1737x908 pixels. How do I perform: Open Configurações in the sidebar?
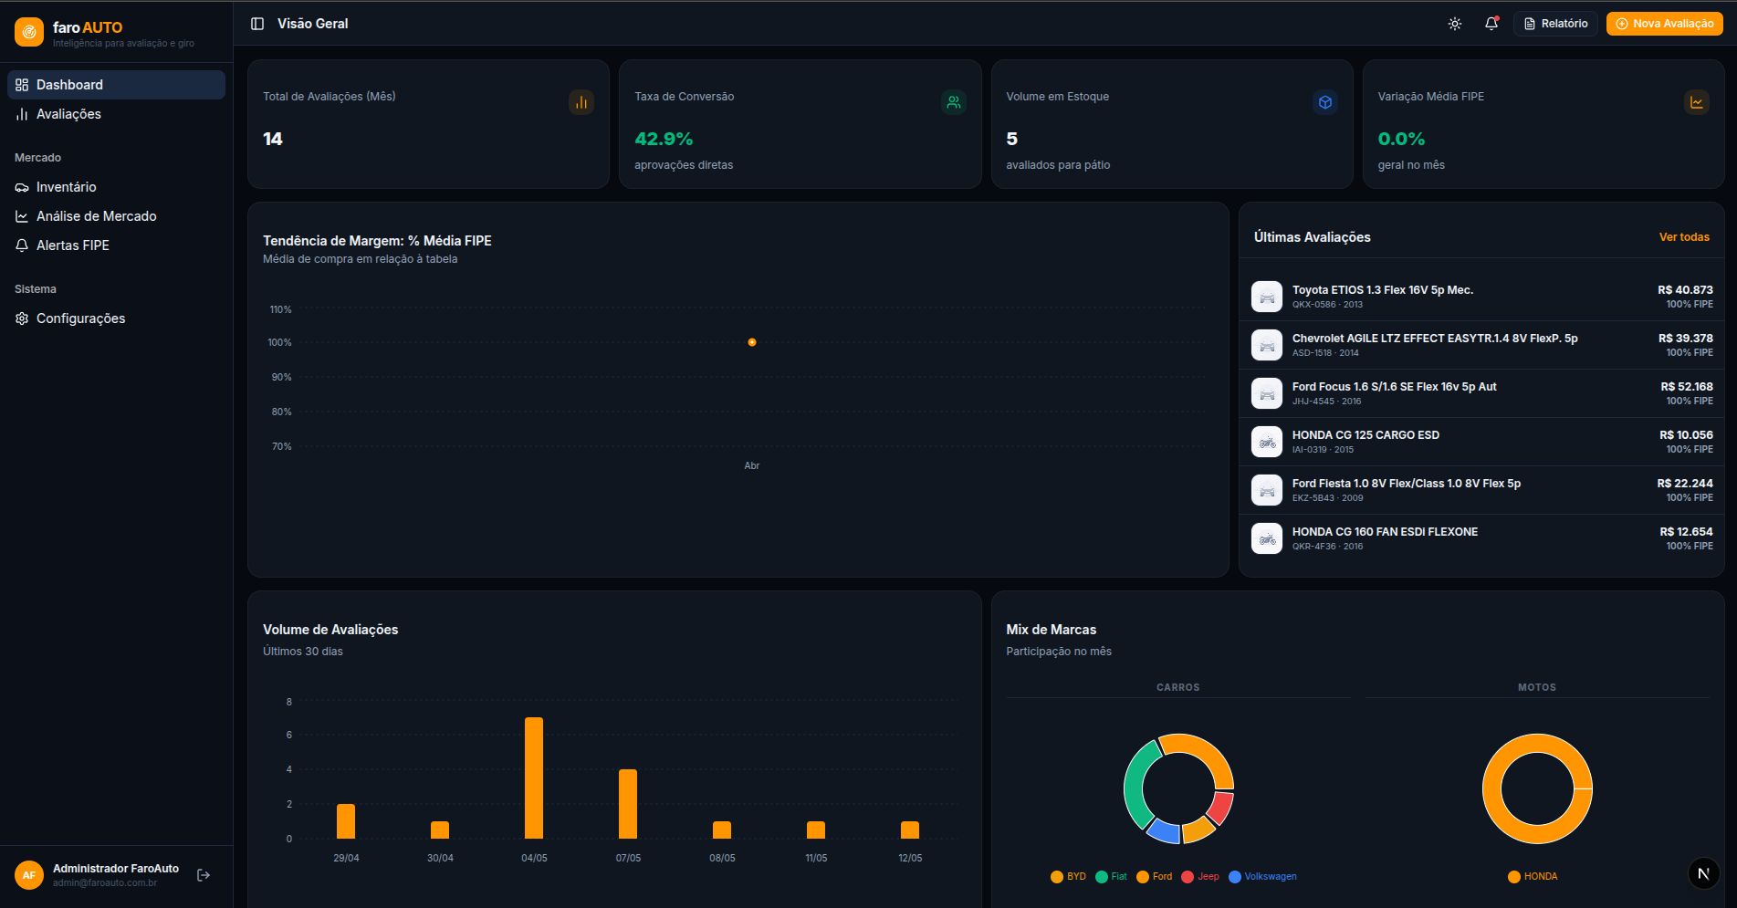pos(116,318)
